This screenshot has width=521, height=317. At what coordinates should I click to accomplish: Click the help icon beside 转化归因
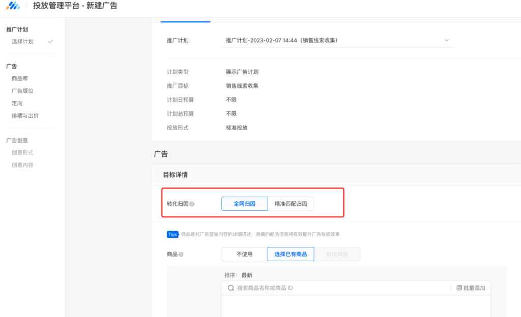point(192,204)
